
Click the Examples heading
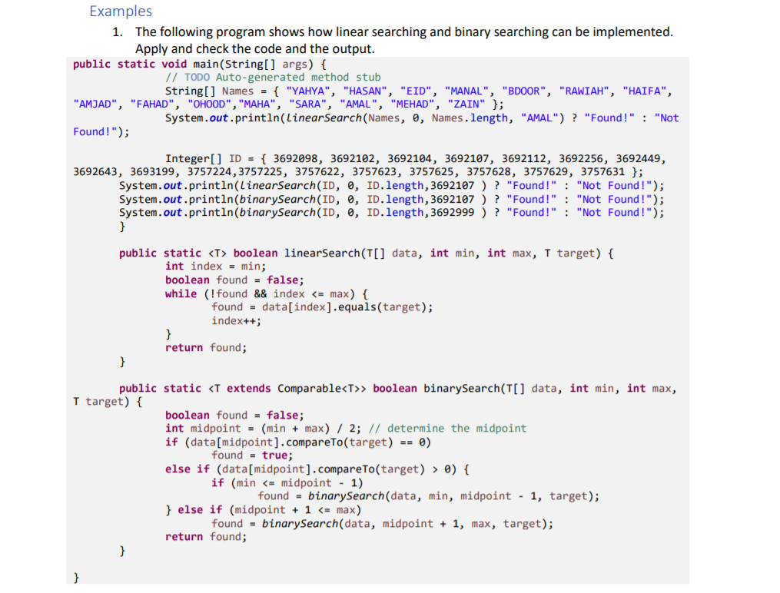(x=120, y=11)
